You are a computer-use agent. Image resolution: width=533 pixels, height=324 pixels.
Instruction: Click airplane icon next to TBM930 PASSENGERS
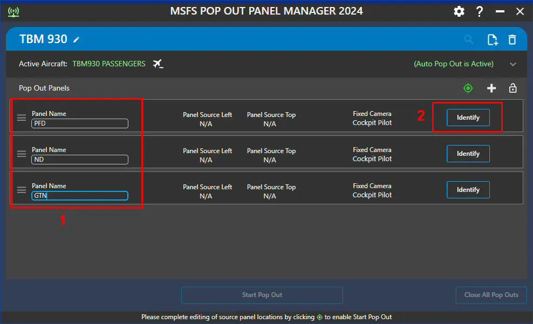pyautogui.click(x=158, y=64)
